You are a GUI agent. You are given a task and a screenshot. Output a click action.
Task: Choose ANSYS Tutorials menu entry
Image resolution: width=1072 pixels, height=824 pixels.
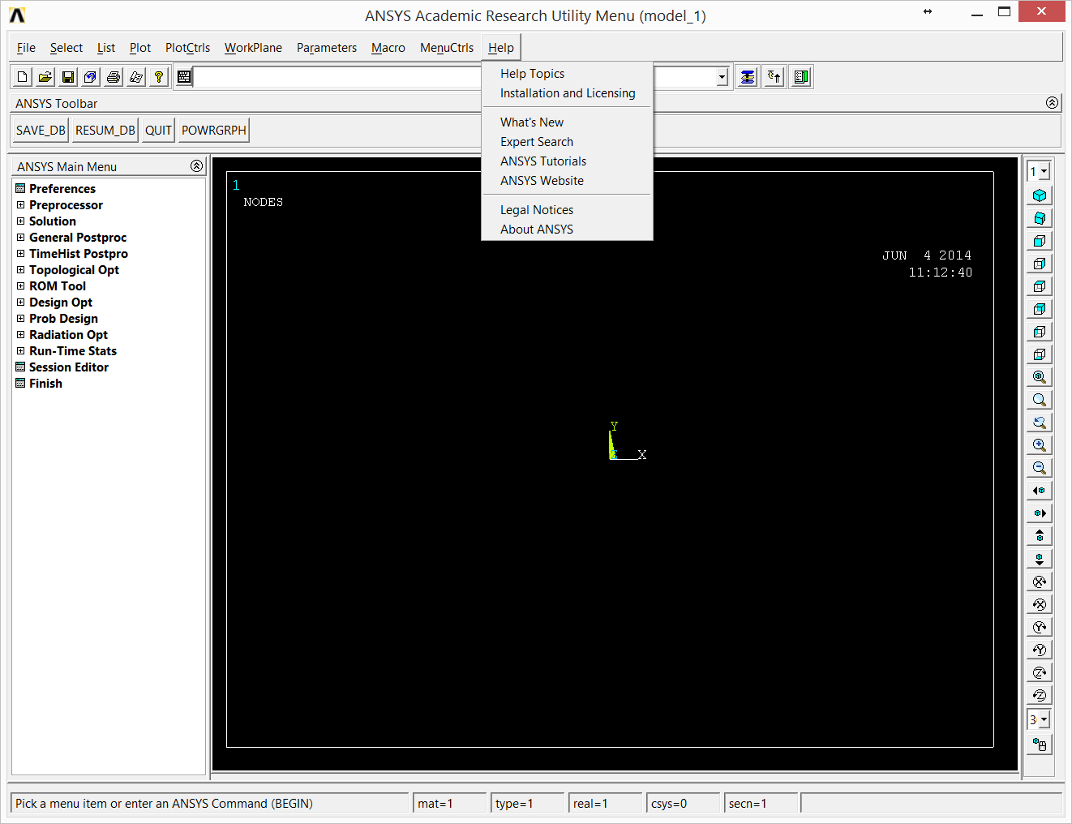567,161
